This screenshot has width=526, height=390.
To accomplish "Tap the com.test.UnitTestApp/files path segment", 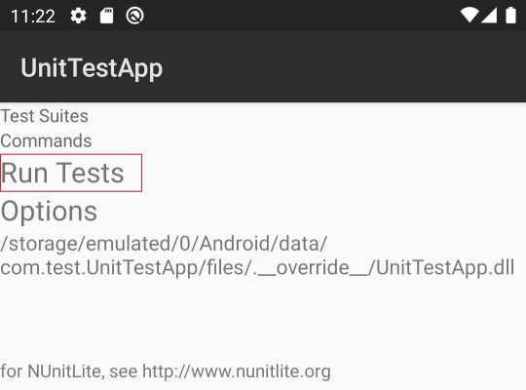I will [x=124, y=268].
